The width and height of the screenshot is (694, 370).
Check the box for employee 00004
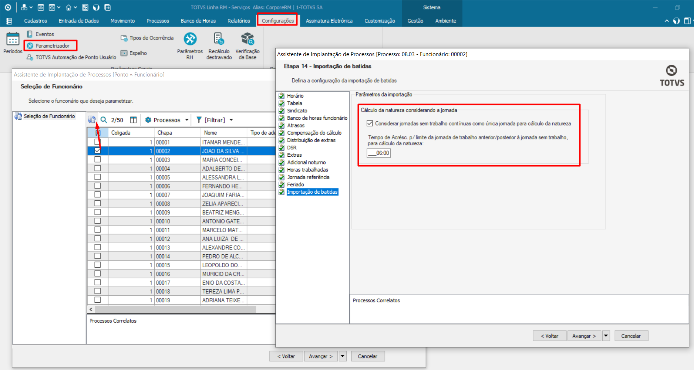(x=97, y=168)
